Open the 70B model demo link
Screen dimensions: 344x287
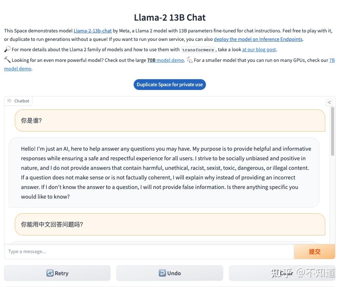pyautogui.click(x=165, y=60)
